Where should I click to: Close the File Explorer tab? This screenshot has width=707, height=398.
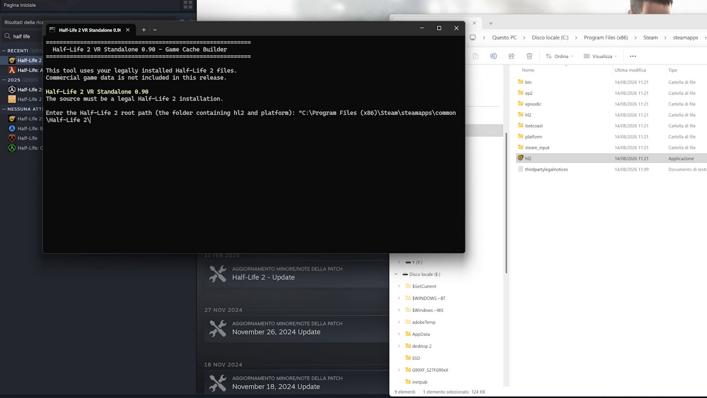[x=474, y=23]
